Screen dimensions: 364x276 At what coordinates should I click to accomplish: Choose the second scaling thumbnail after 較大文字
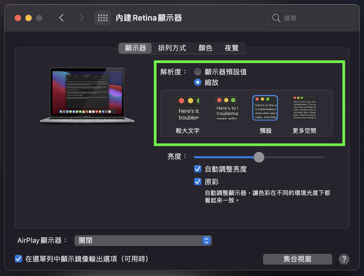[x=226, y=108]
